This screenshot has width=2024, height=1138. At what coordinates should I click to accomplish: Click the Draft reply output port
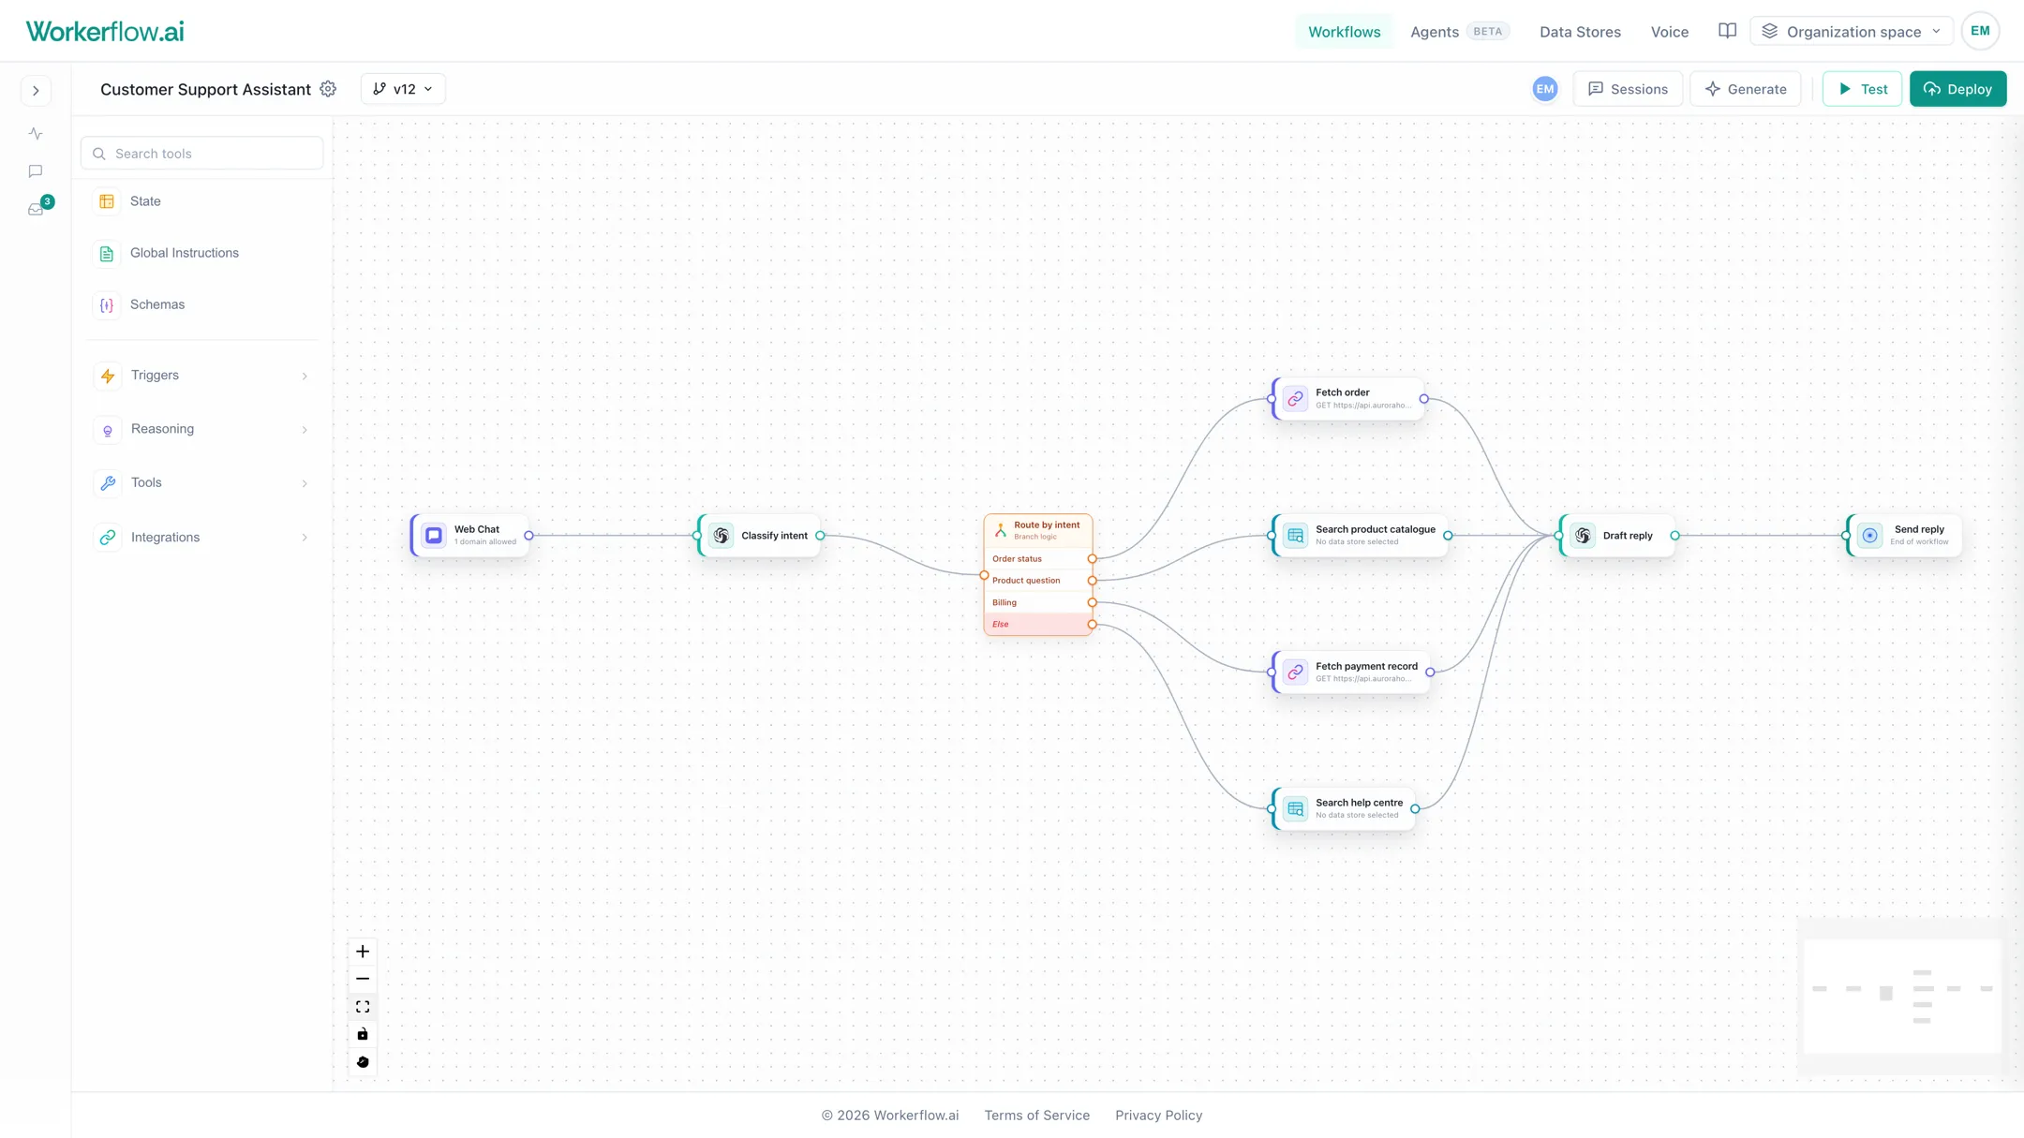pyautogui.click(x=1674, y=536)
